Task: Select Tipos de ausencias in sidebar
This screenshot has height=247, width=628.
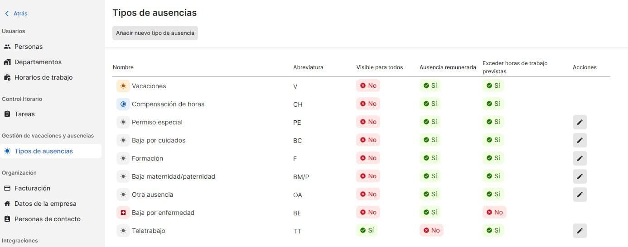Action: tap(43, 151)
